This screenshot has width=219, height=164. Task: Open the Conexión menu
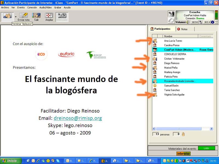(32, 8)
